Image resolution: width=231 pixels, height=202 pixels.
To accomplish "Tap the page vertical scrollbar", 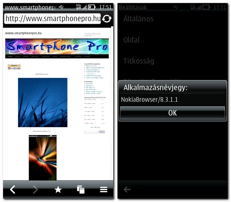I will [x=112, y=103].
